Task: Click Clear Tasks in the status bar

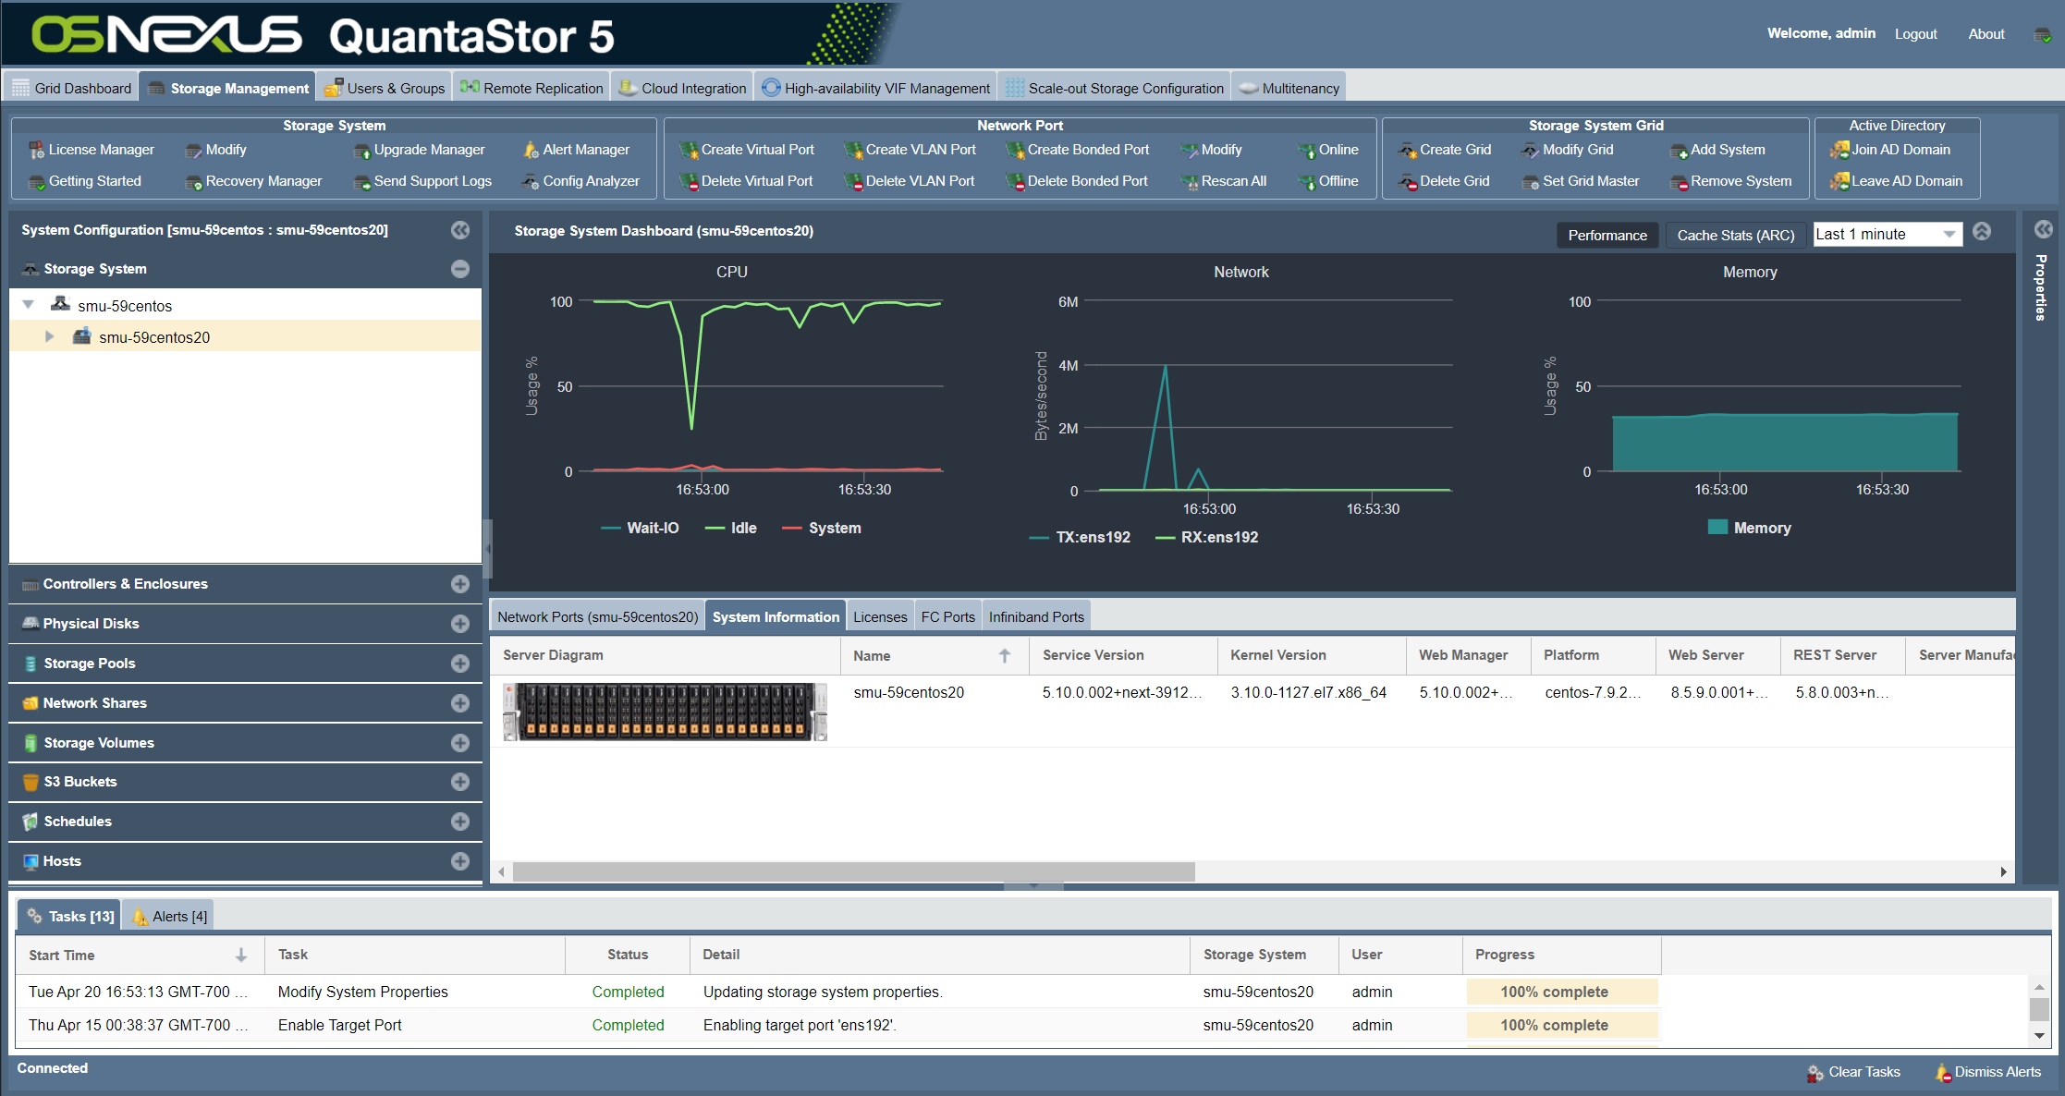Action: click(x=1863, y=1072)
